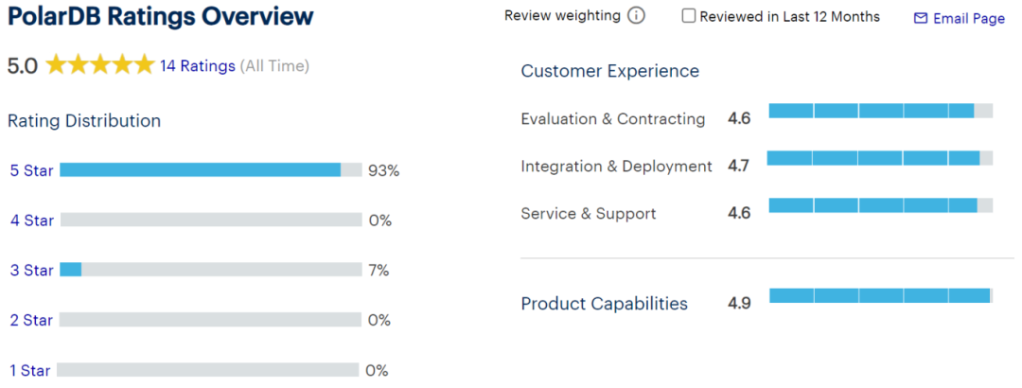This screenshot has width=1022, height=388.
Task: Click the Review weighting label
Action: pyautogui.click(x=562, y=16)
